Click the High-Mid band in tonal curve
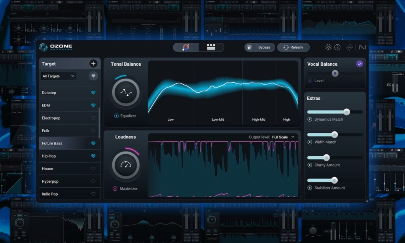 (x=259, y=93)
